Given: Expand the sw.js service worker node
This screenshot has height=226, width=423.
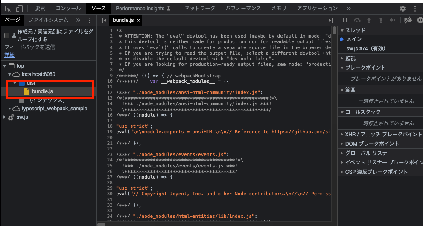Looking at the screenshot, I should pyautogui.click(x=4, y=117).
